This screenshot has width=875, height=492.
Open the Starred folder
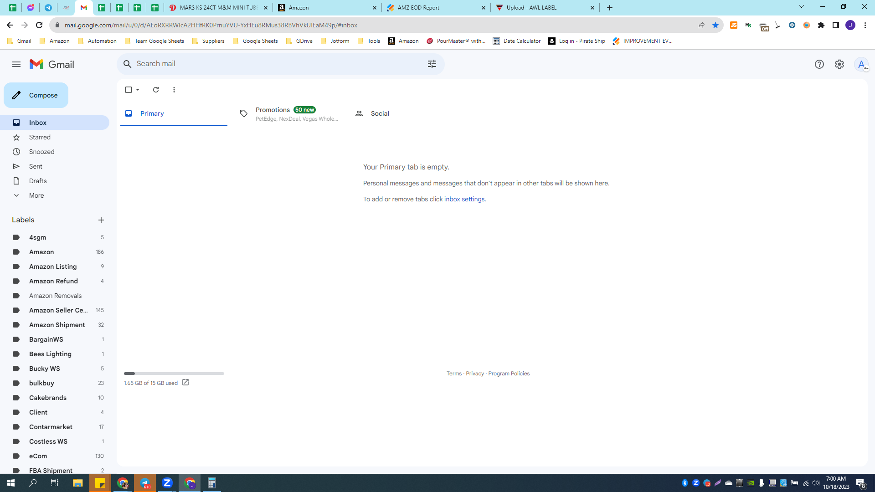click(x=55, y=137)
